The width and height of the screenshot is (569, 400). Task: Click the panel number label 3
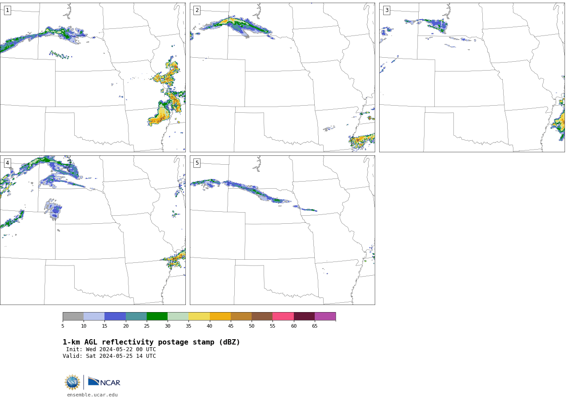(386, 10)
